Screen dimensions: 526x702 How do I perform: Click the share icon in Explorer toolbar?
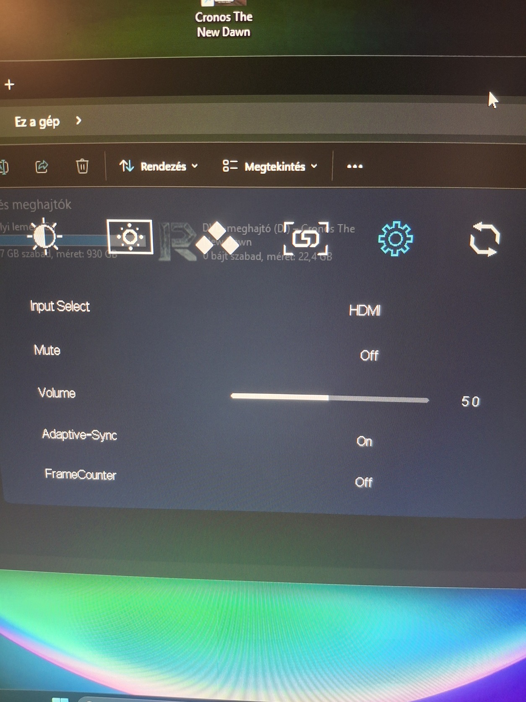pos(42,167)
